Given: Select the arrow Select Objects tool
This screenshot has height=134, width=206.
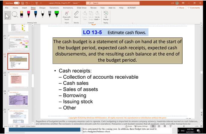Looking at the screenshot, I should click(x=7, y=16).
